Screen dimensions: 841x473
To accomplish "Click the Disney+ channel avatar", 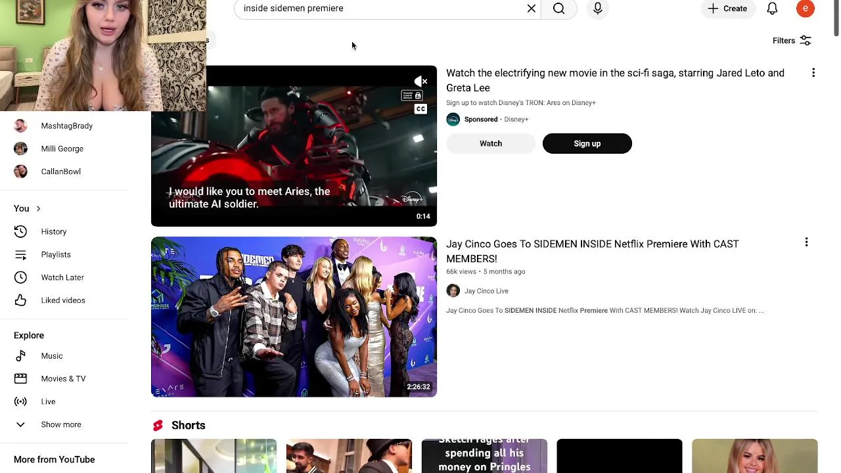I will pyautogui.click(x=453, y=120).
